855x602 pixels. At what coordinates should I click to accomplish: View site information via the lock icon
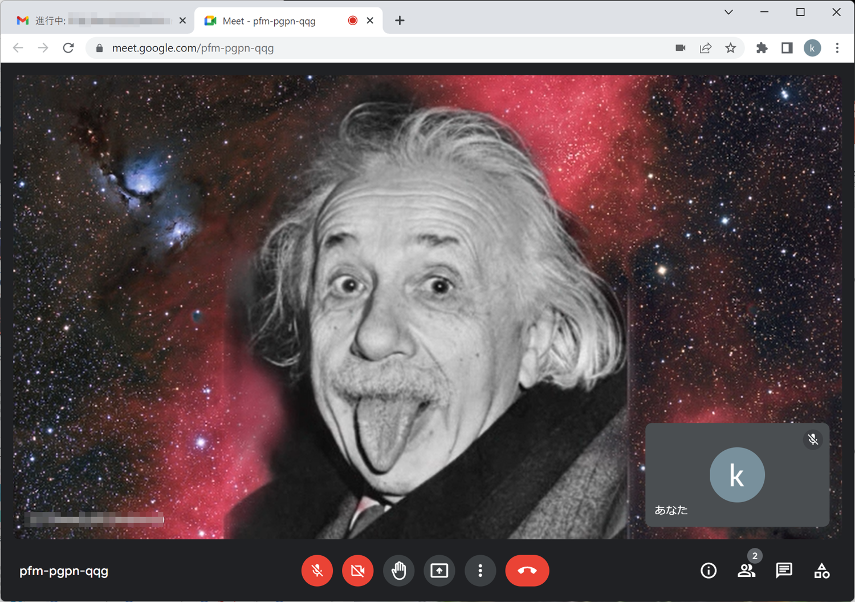(100, 48)
